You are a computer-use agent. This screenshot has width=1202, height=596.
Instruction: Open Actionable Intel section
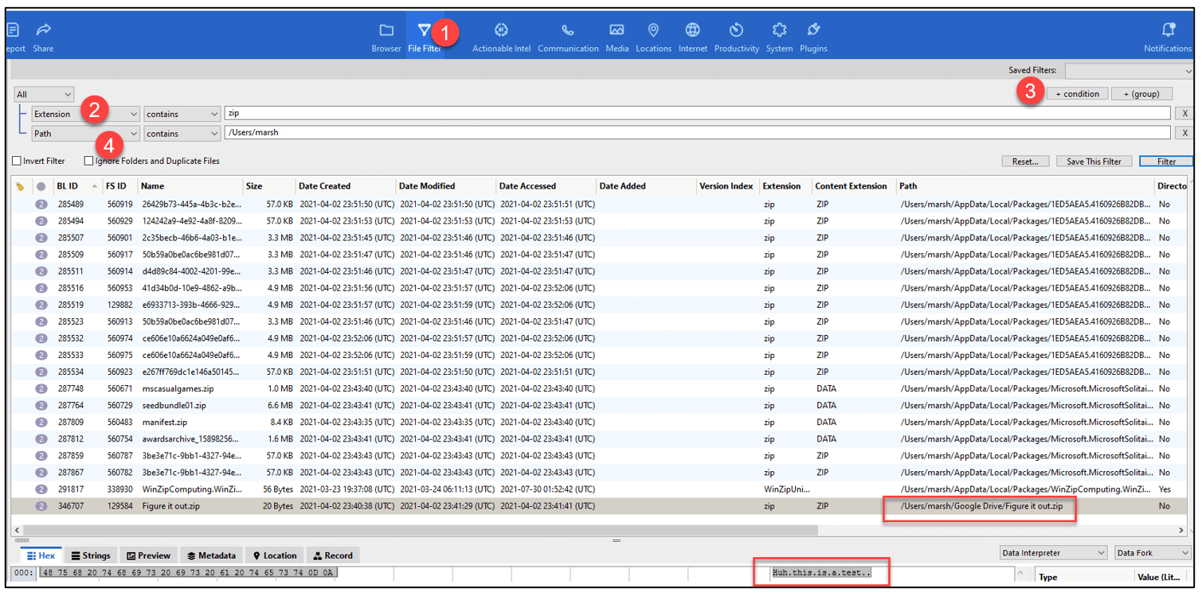pos(501,37)
